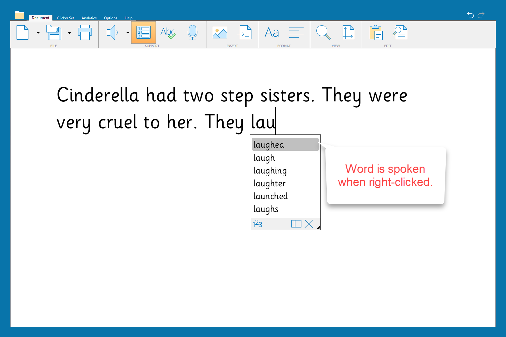
Task: Click the paste clipboard icon
Action: pos(376,32)
